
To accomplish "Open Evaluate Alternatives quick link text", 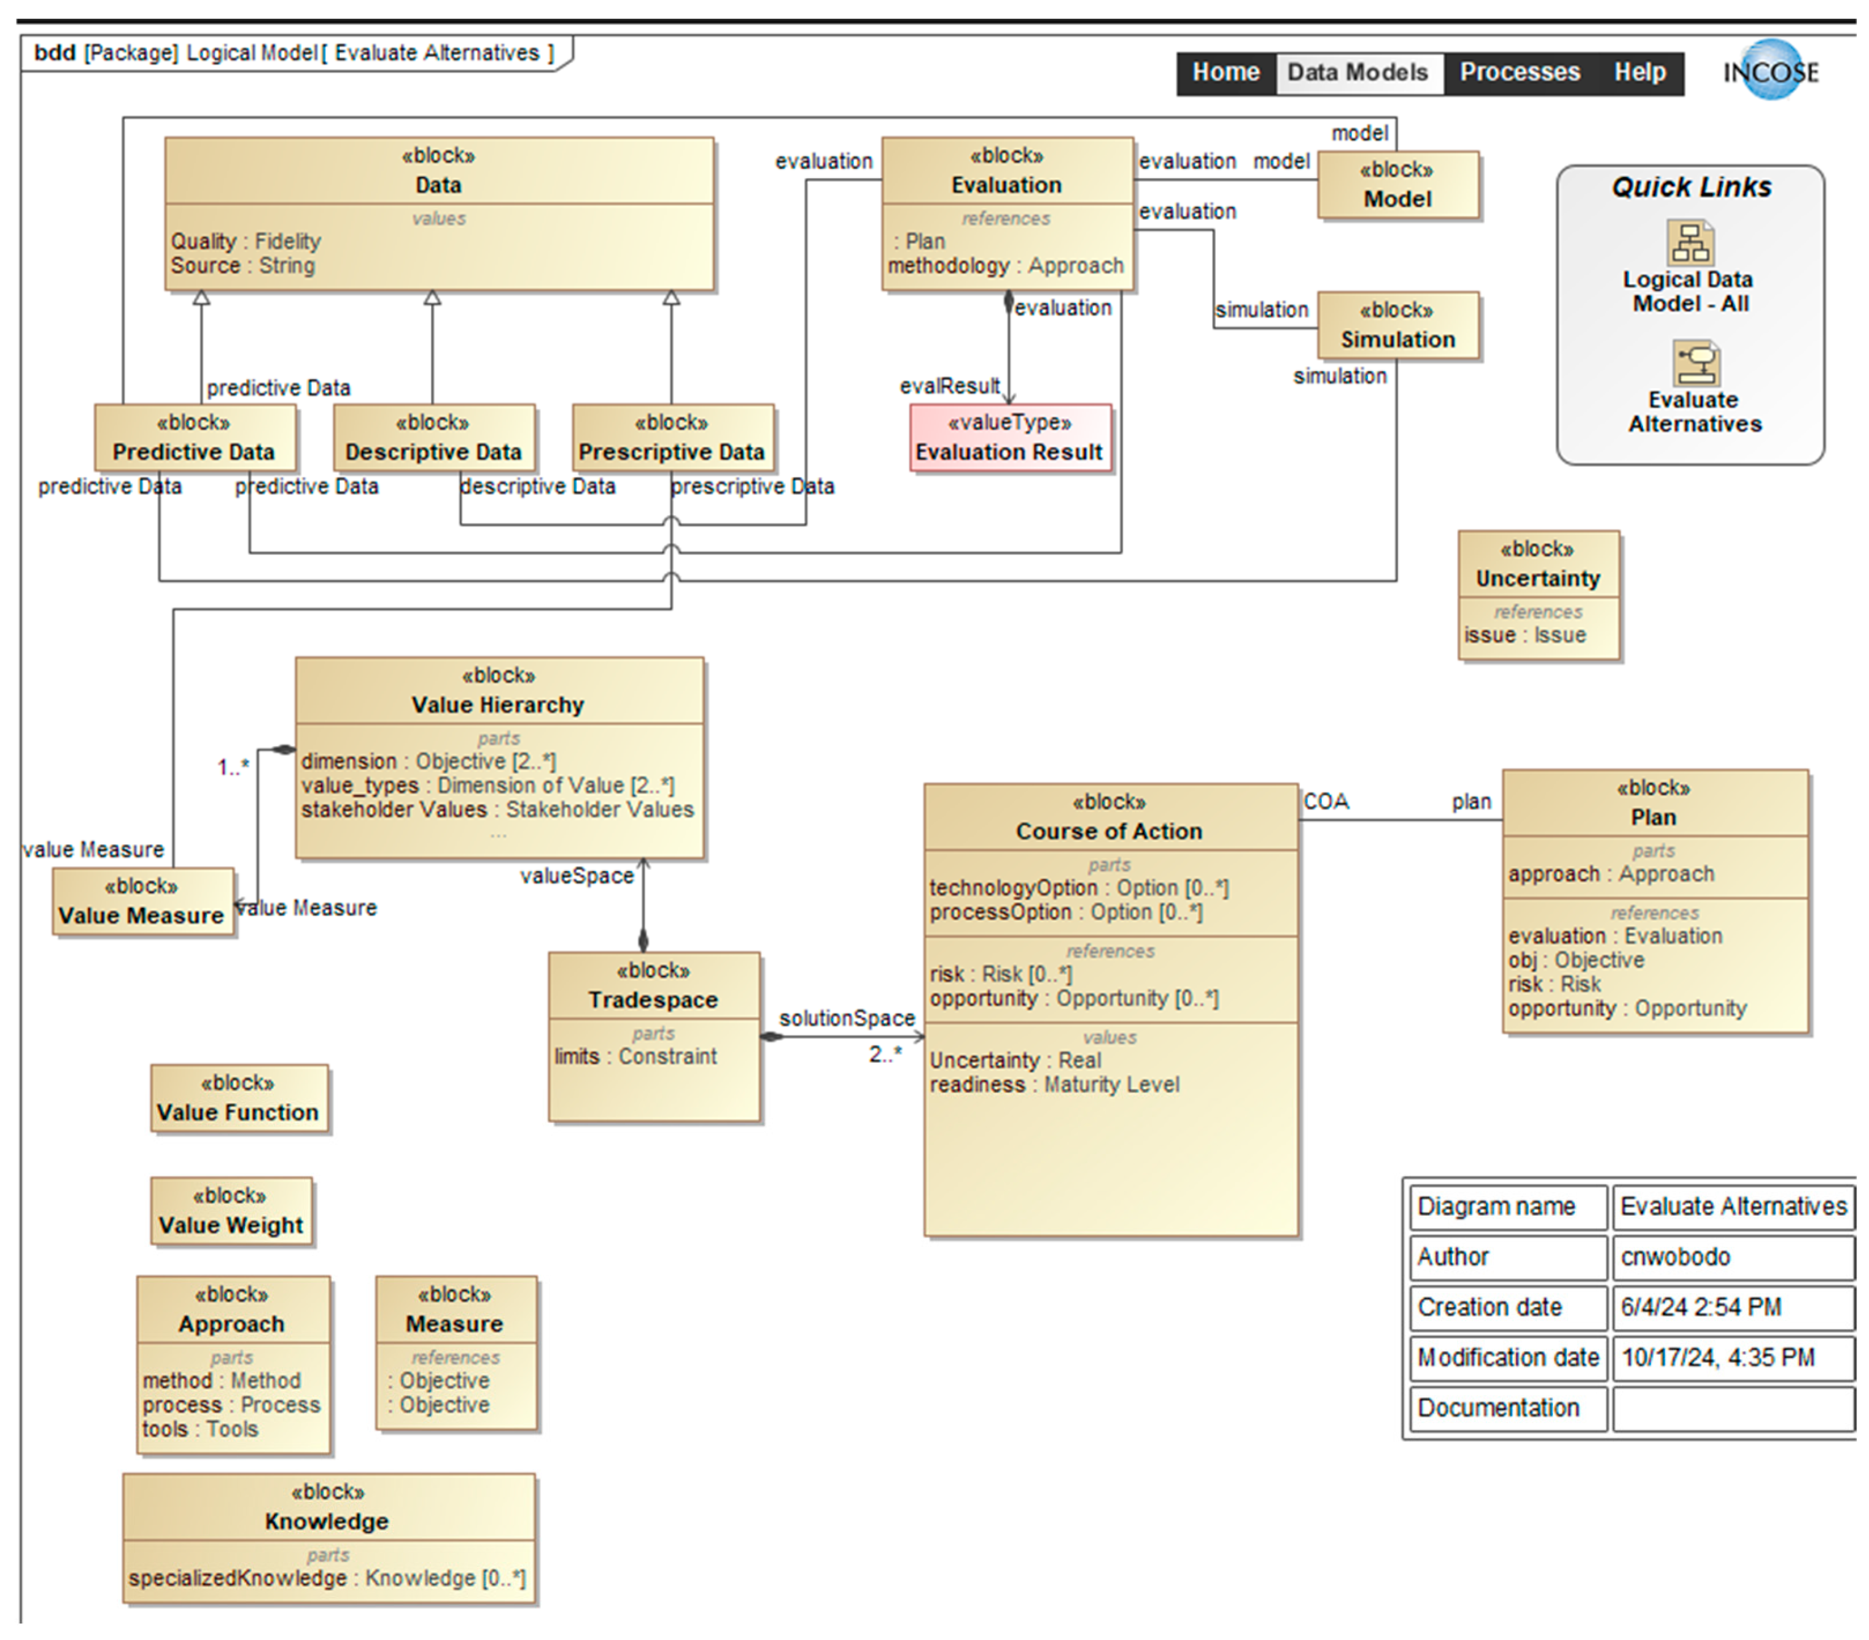I will [x=1695, y=412].
